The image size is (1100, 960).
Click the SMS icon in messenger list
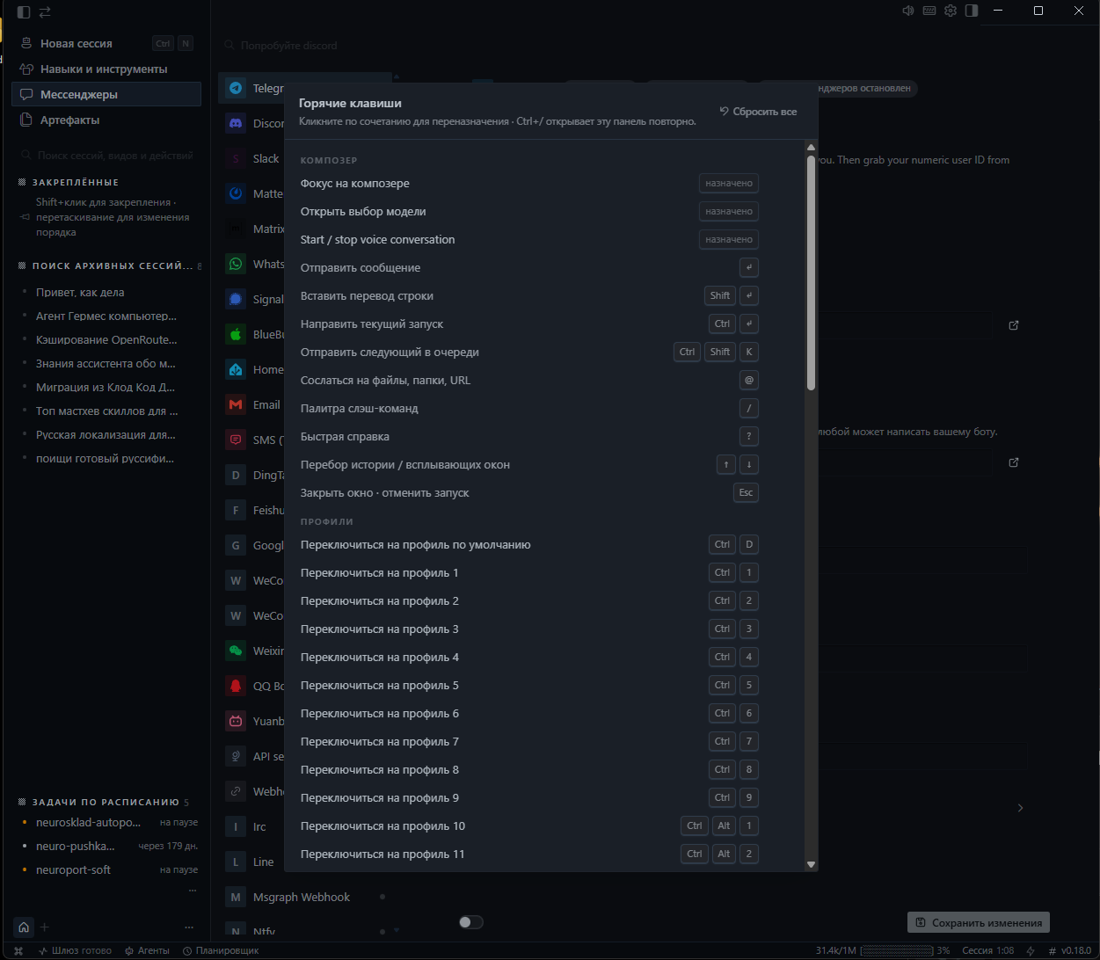pos(235,440)
